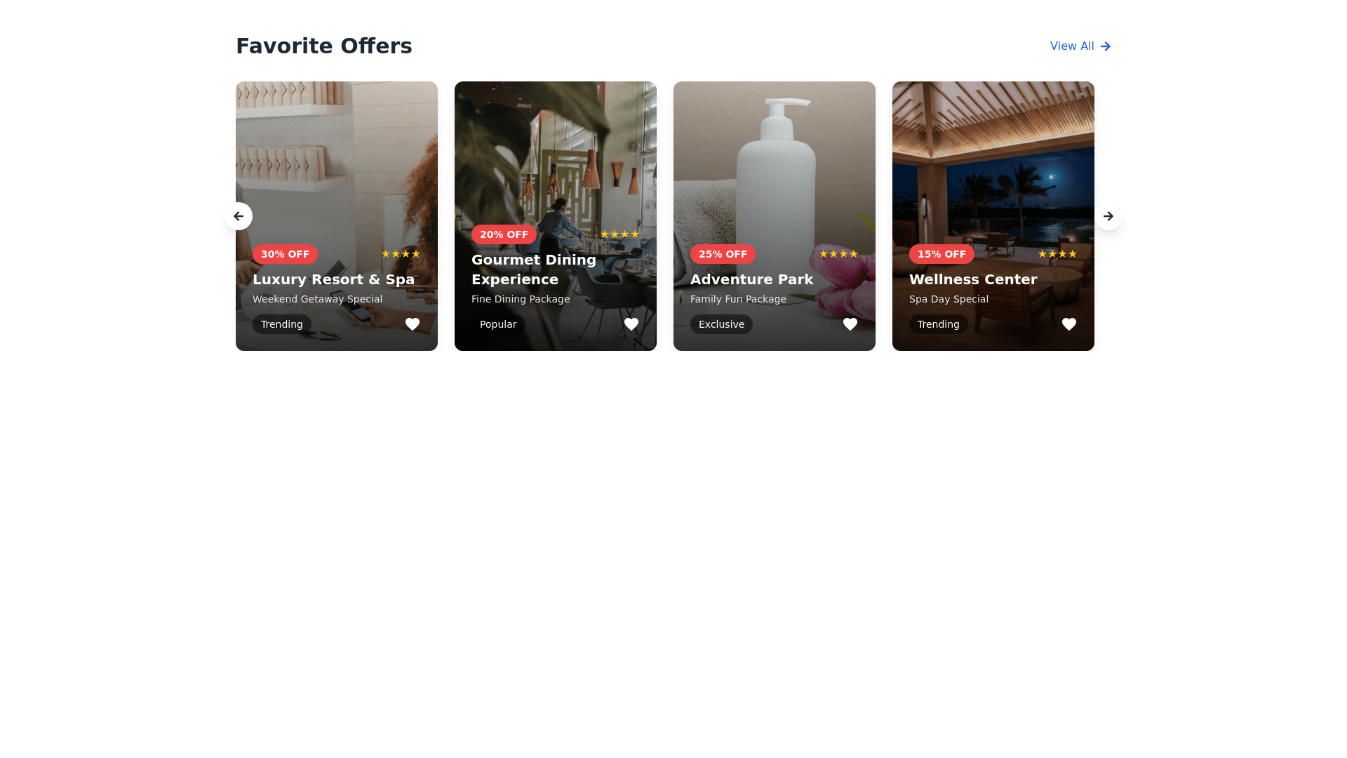Click Trending tag on Luxury Resort card
The height and width of the screenshot is (758, 1347).
(282, 324)
